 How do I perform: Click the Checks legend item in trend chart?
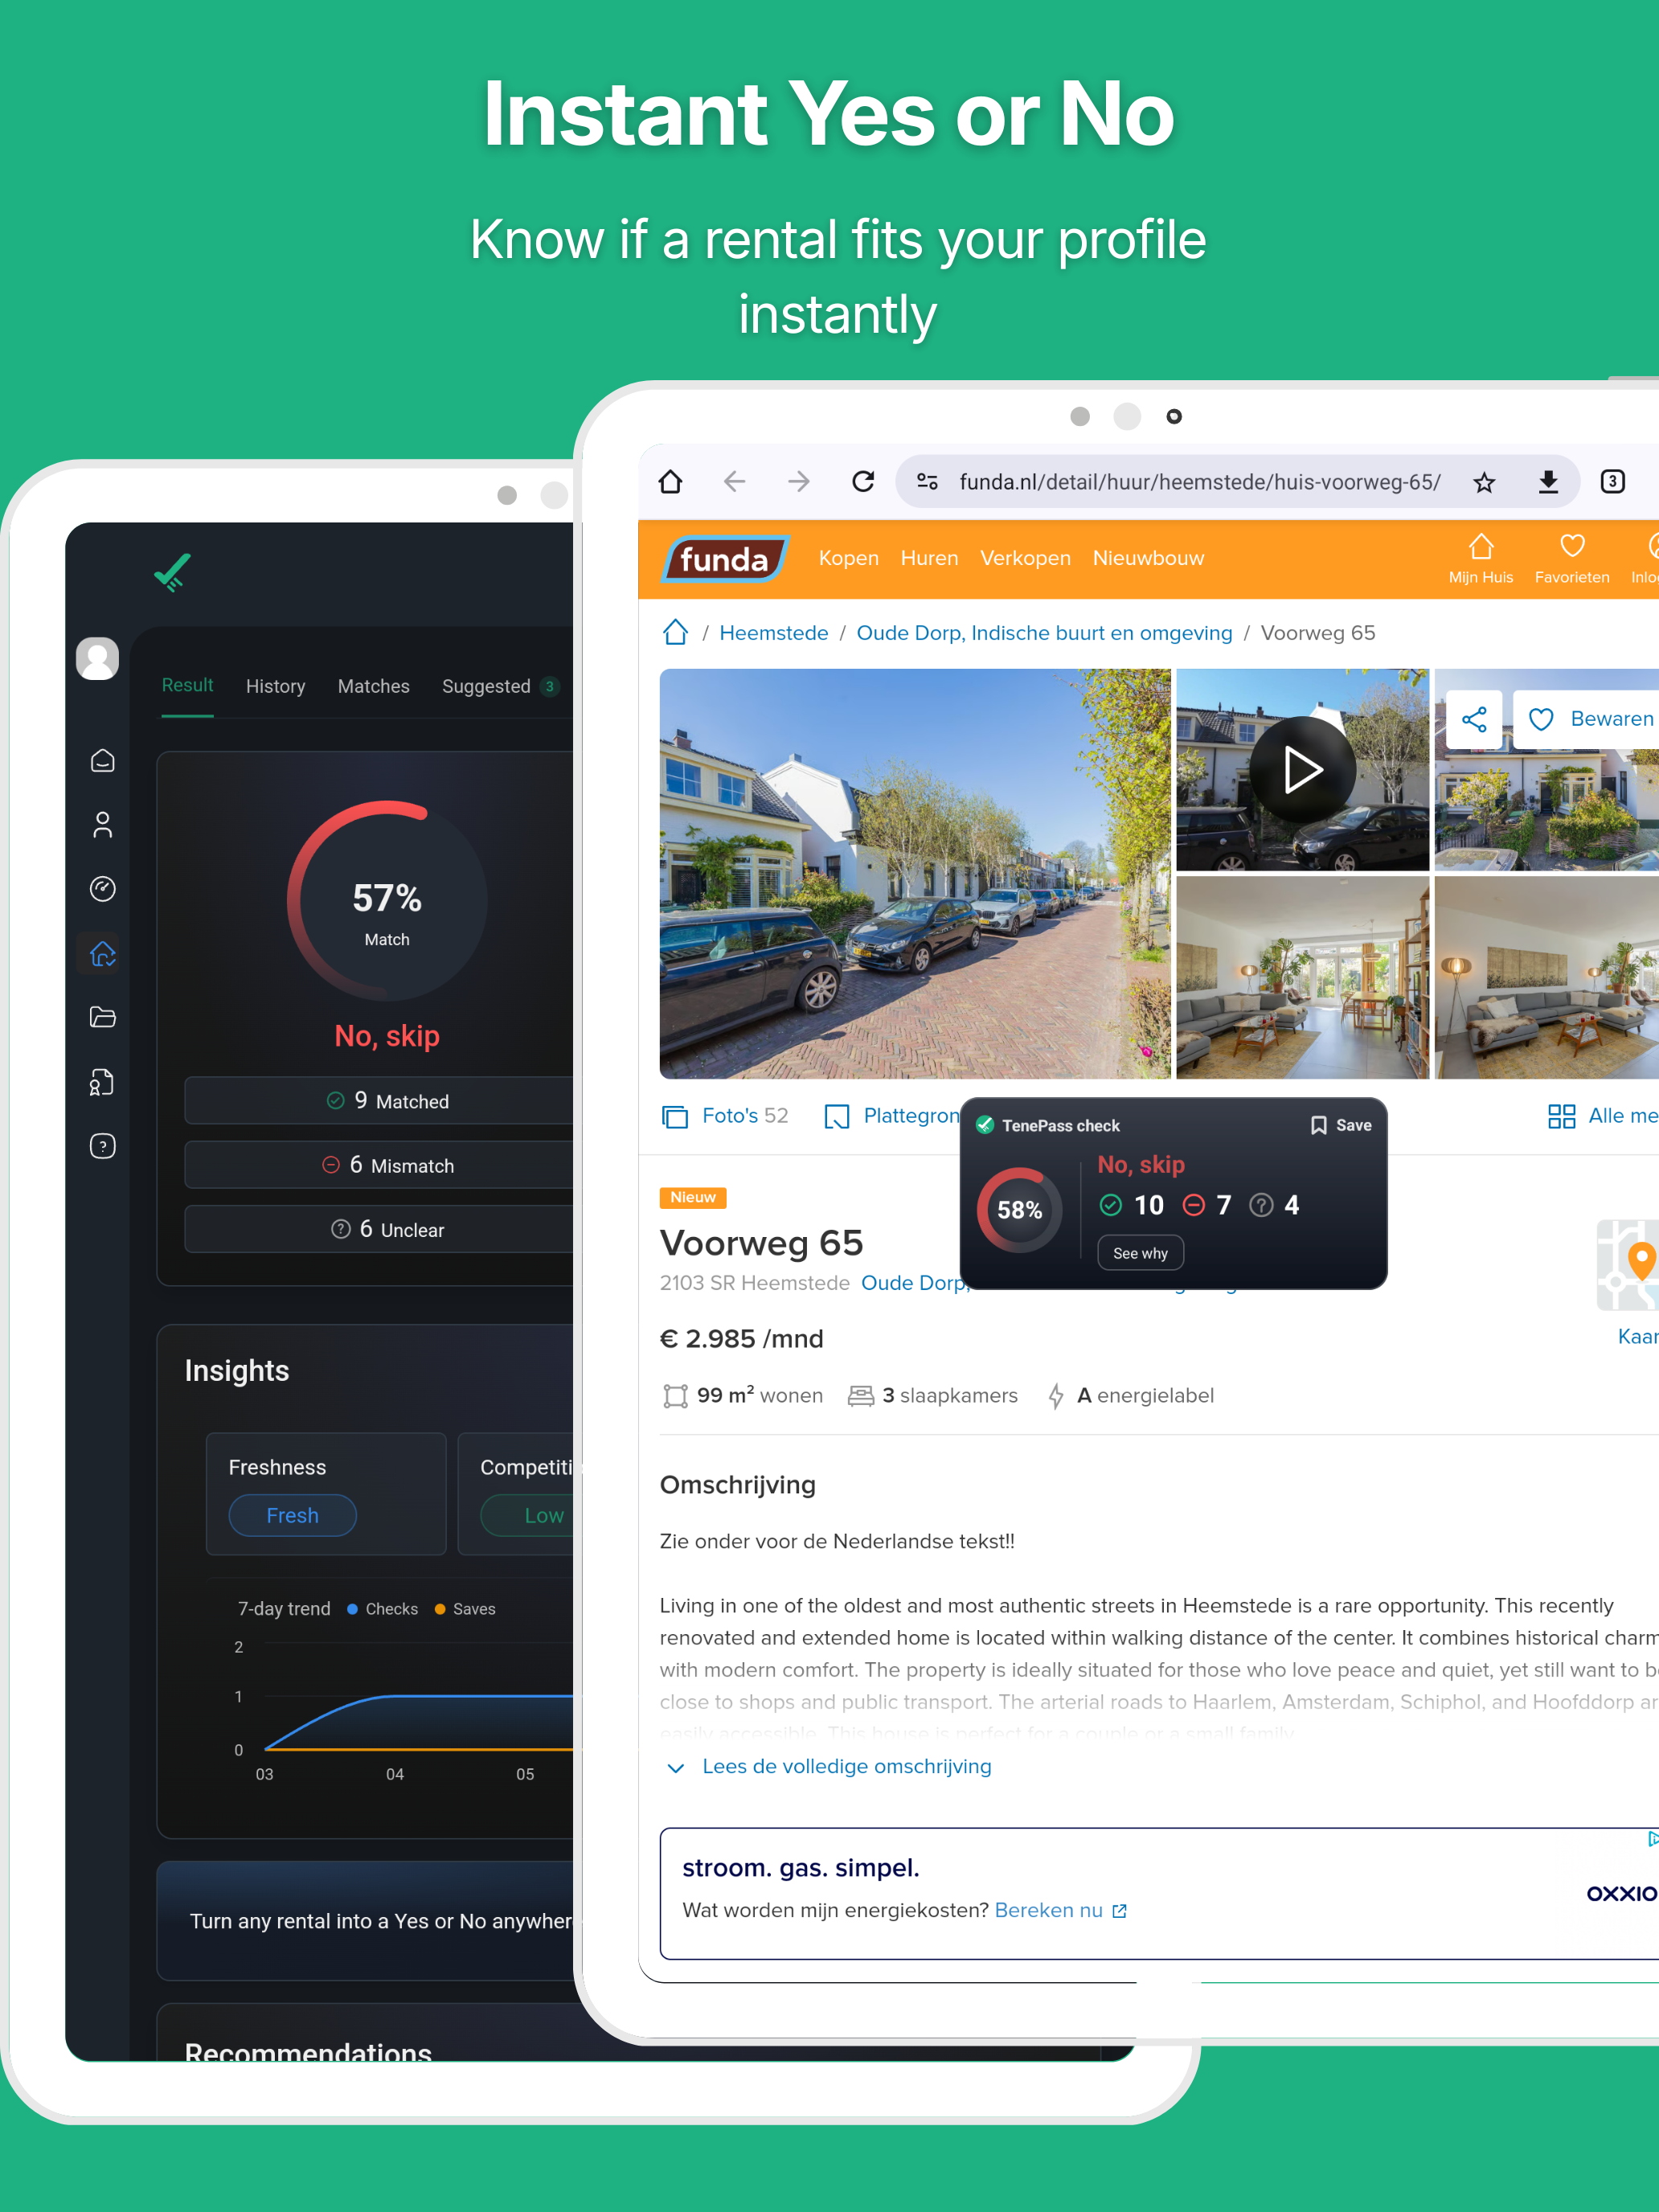pyautogui.click(x=382, y=1609)
